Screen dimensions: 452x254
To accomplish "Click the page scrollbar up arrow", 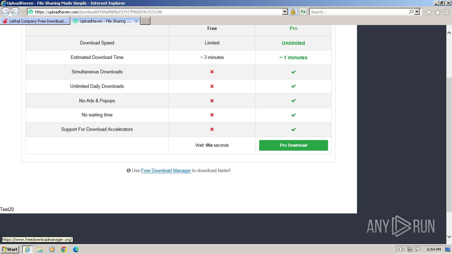I will click(449, 33).
